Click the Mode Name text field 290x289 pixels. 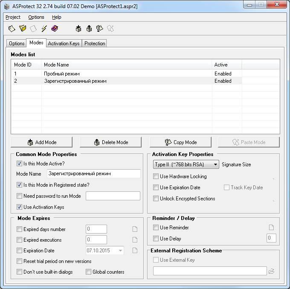tap(94, 173)
